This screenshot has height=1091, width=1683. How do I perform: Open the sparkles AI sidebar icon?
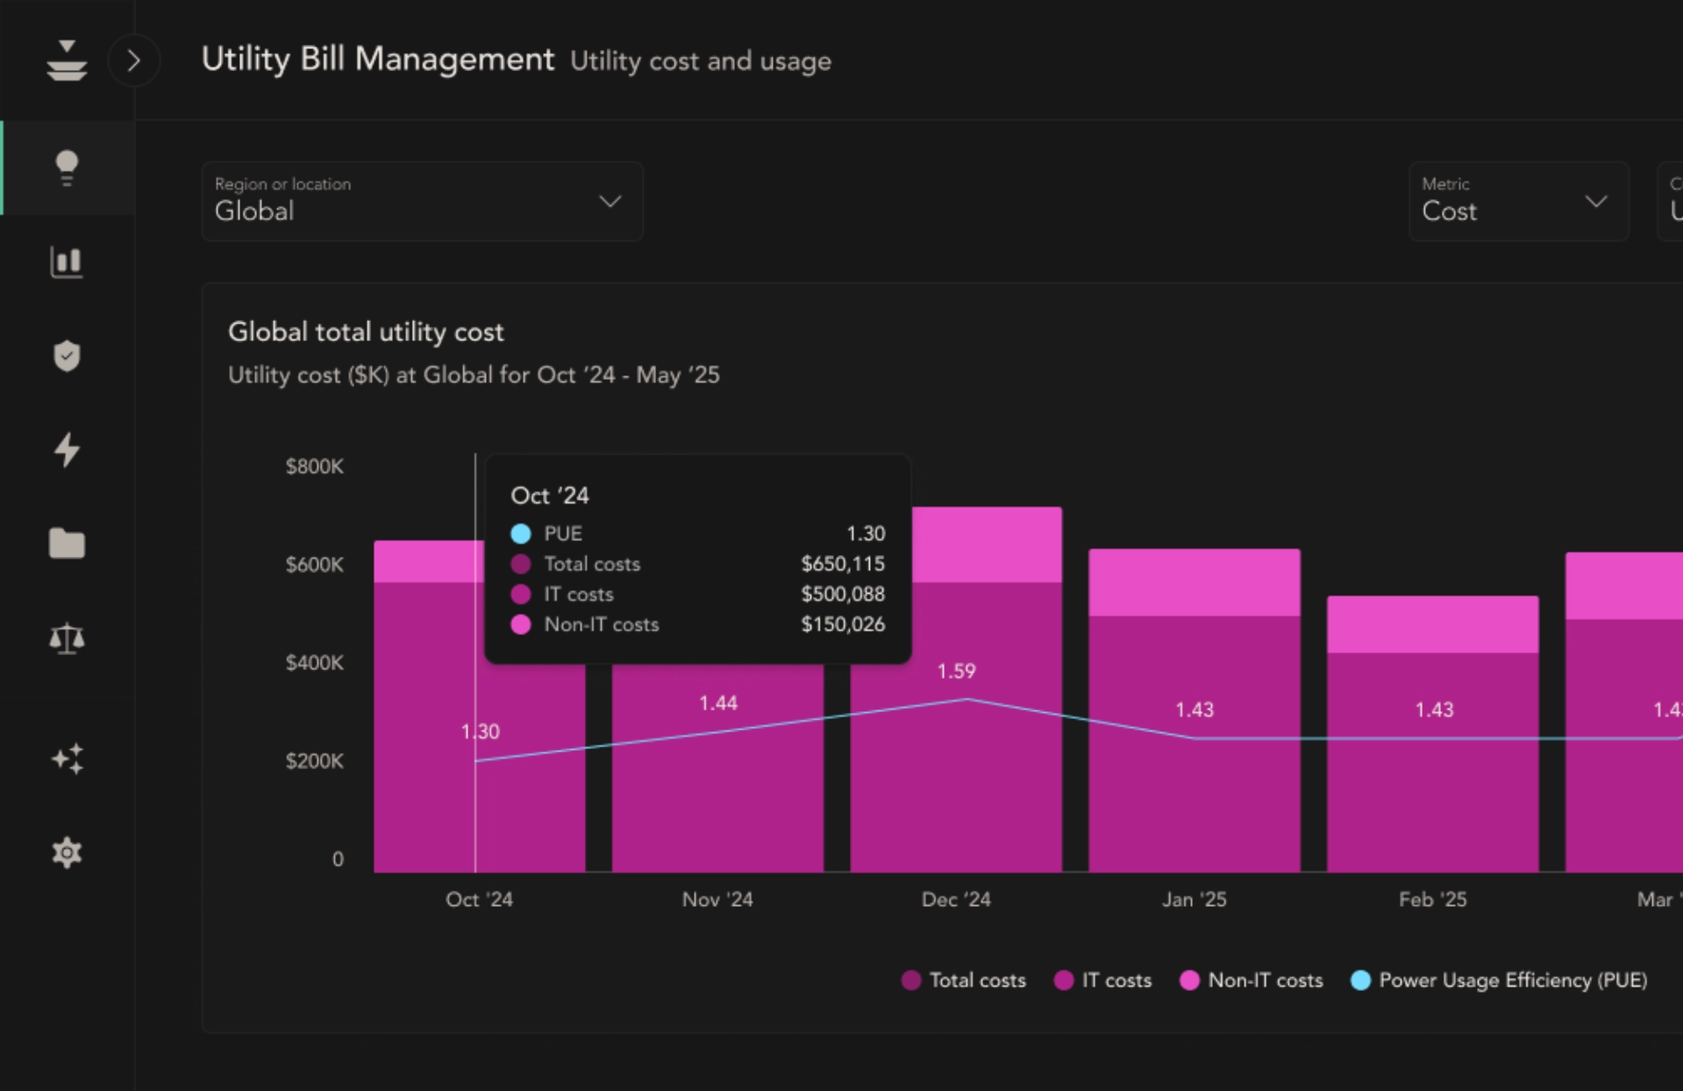67,759
